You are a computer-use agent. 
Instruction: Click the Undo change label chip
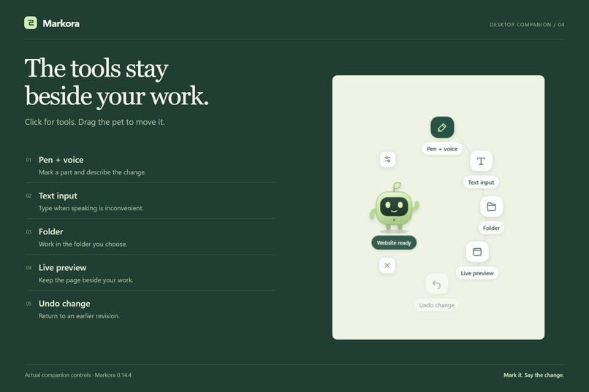pos(436,305)
